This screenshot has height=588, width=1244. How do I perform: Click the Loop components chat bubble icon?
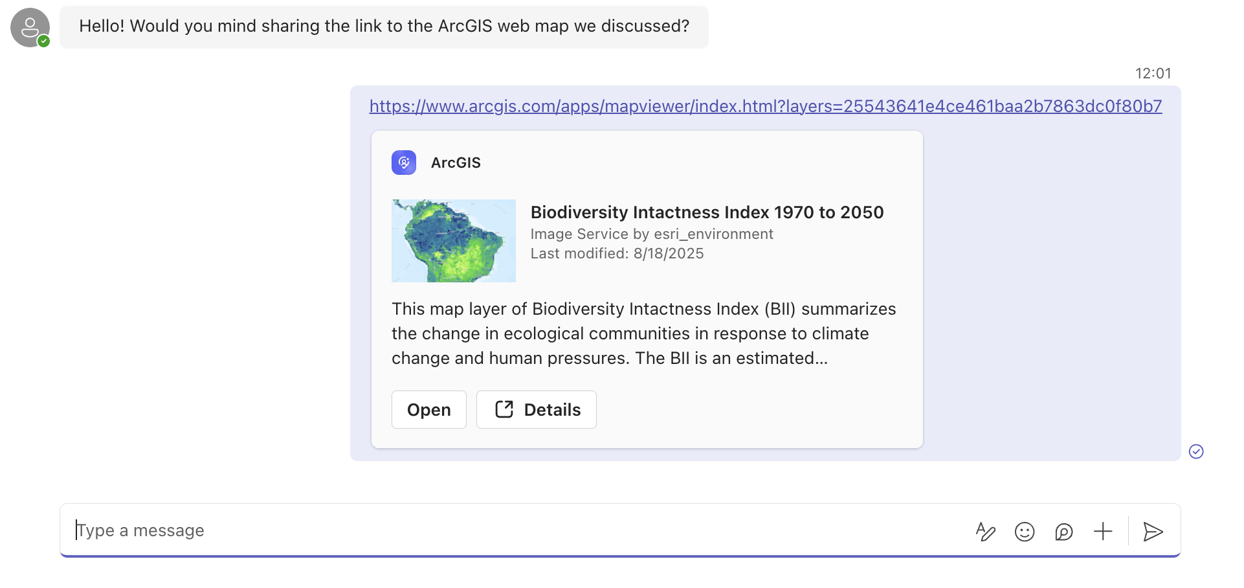pos(1063,532)
